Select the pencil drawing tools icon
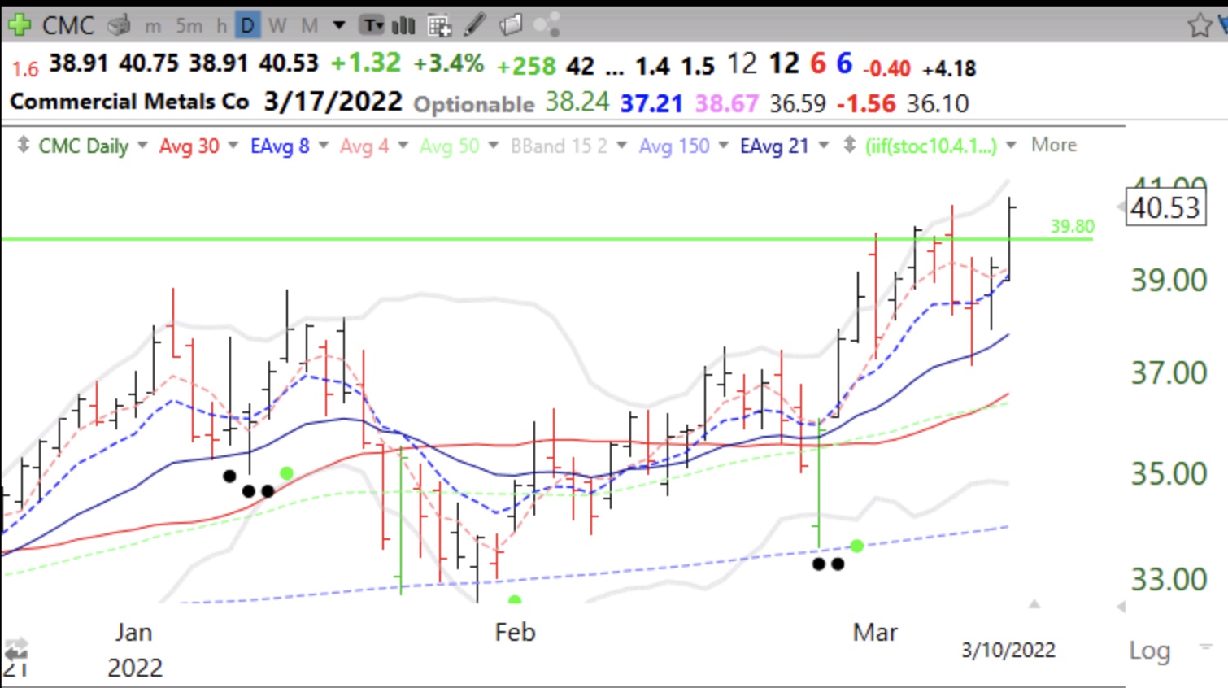1228x688 pixels. point(475,25)
